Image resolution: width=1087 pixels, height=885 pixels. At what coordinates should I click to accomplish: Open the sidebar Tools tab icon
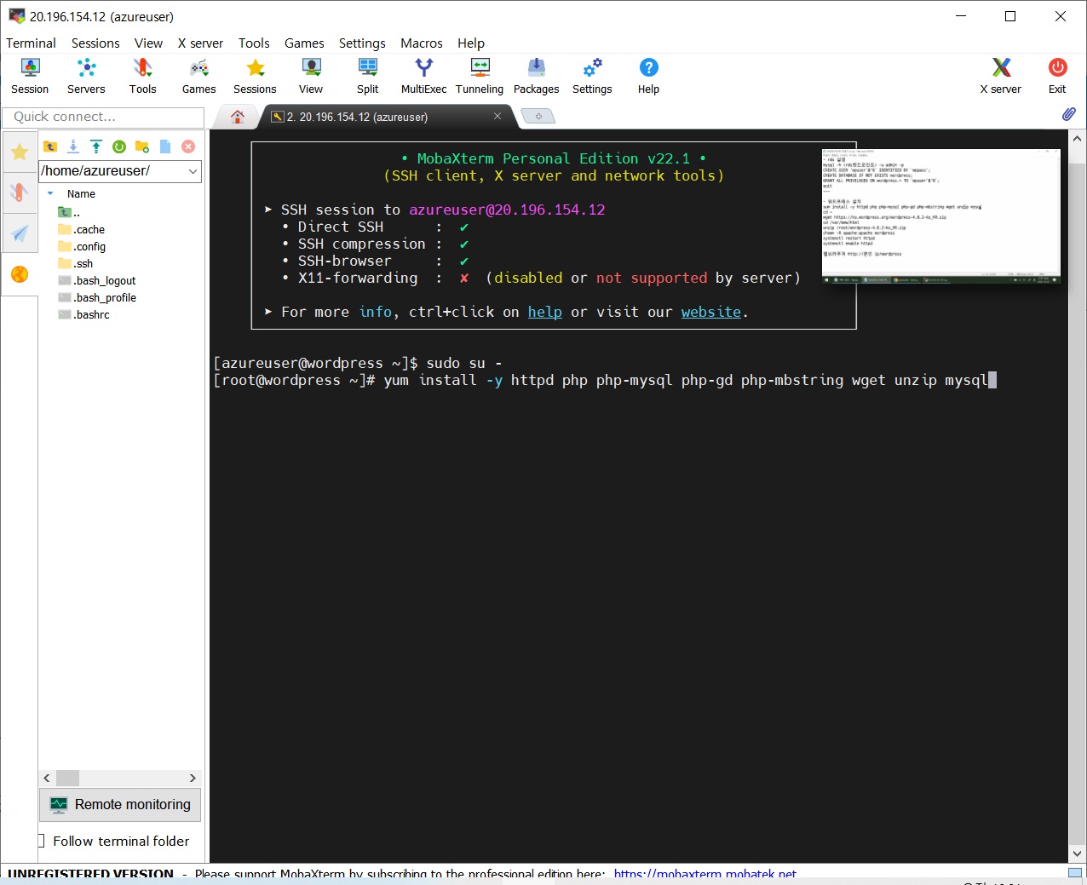(x=20, y=193)
